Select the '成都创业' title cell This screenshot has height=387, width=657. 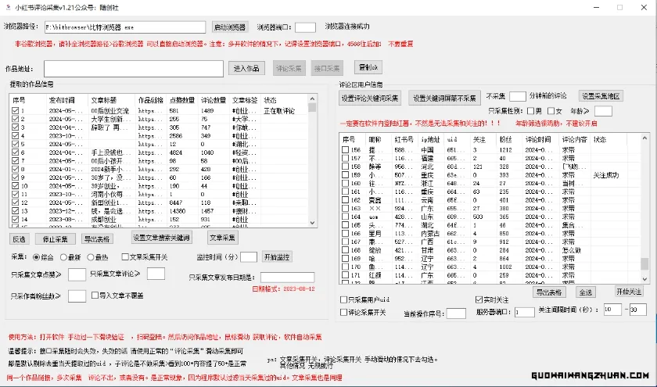click(103, 220)
